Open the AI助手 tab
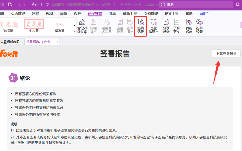Screen dimensions: 242x151 [x=205, y=14]
